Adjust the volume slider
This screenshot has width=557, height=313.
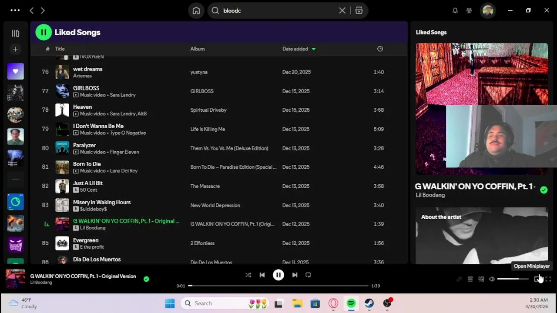[x=513, y=279]
